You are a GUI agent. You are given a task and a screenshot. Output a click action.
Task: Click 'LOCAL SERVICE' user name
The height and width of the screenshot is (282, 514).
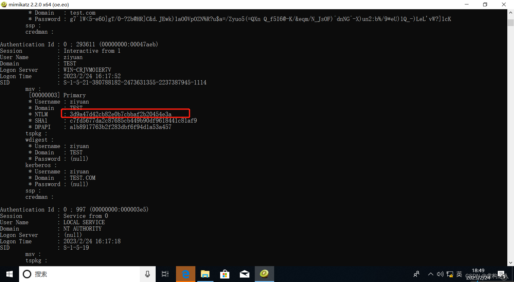[x=84, y=222]
